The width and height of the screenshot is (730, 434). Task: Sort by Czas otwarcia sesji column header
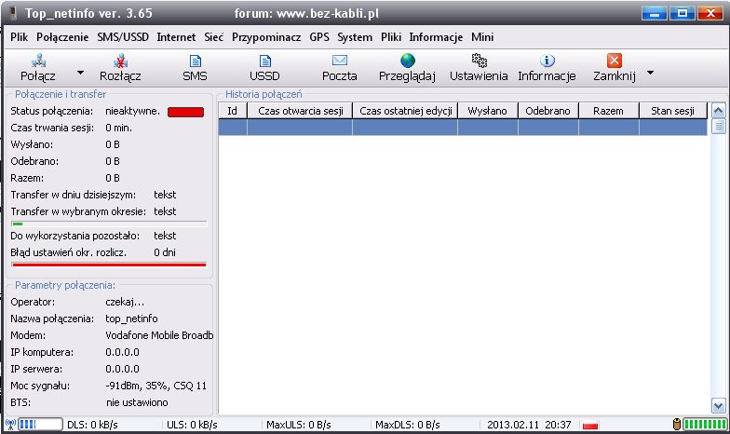pos(299,111)
